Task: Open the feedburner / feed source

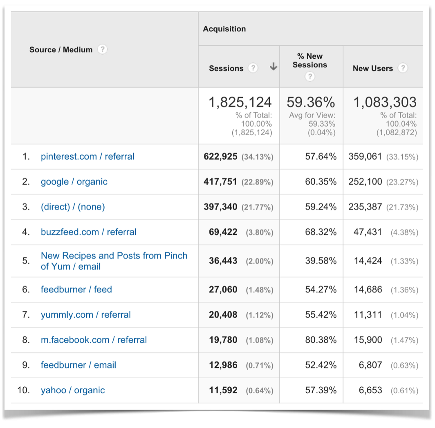Action: 76,289
